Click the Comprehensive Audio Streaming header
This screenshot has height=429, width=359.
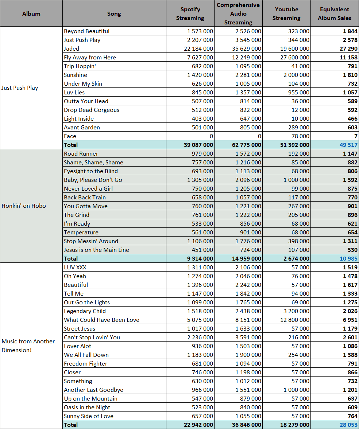pyautogui.click(x=238, y=13)
